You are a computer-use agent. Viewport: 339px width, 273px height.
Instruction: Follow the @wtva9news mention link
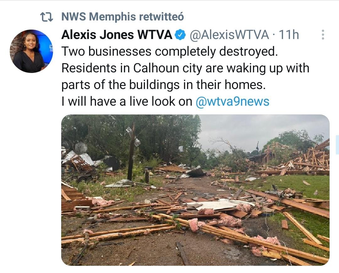click(232, 101)
